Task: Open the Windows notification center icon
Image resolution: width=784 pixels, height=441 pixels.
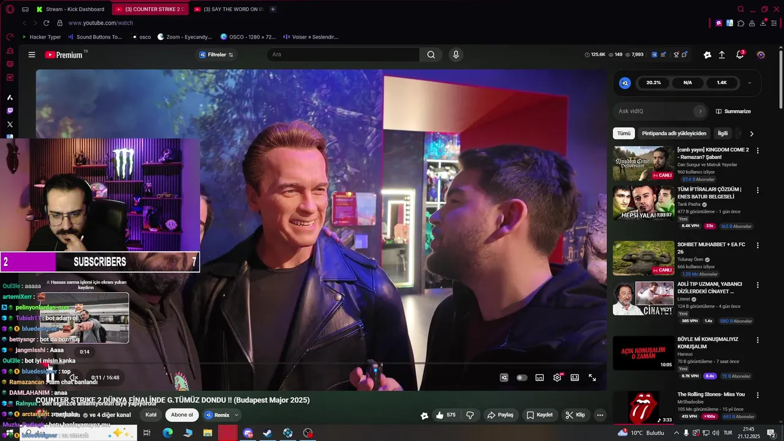Action: pos(771,433)
